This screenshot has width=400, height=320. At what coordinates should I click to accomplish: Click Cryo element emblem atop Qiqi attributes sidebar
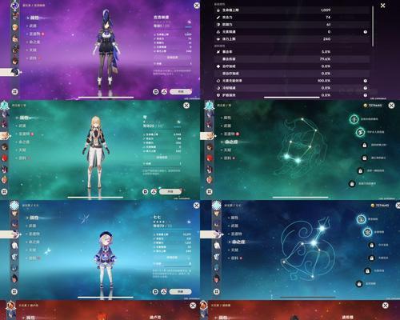point(14,206)
